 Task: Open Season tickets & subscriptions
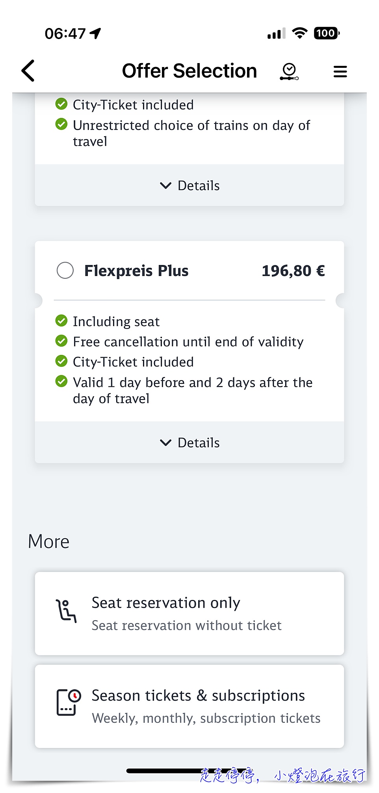tap(189, 706)
